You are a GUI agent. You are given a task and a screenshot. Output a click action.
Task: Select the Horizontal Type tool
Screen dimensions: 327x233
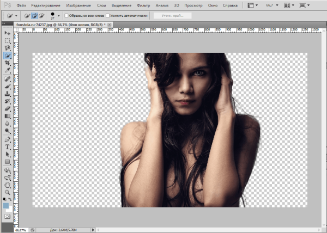click(8, 146)
